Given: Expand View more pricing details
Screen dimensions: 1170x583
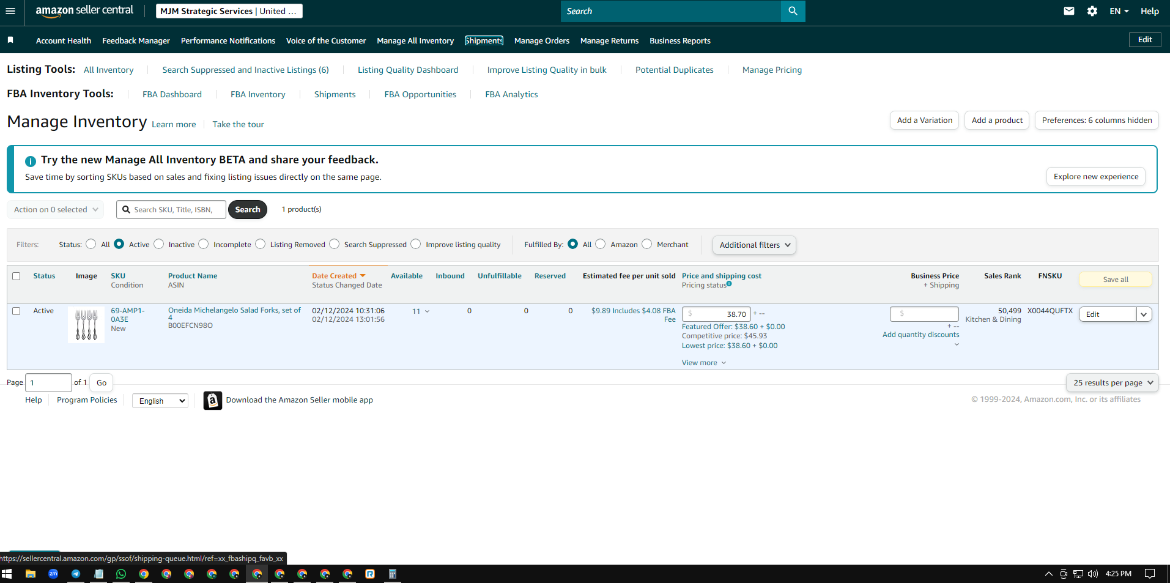Looking at the screenshot, I should (x=704, y=363).
